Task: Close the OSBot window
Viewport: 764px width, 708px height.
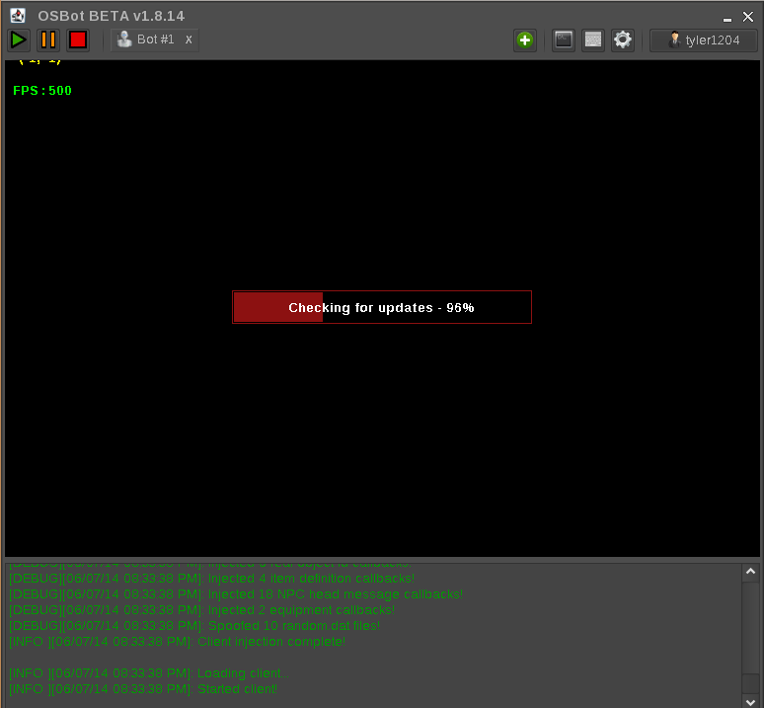Action: click(748, 17)
